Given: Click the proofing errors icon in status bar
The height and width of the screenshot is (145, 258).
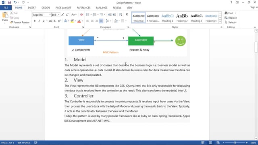Looking at the screenshot, I should coord(36,143).
